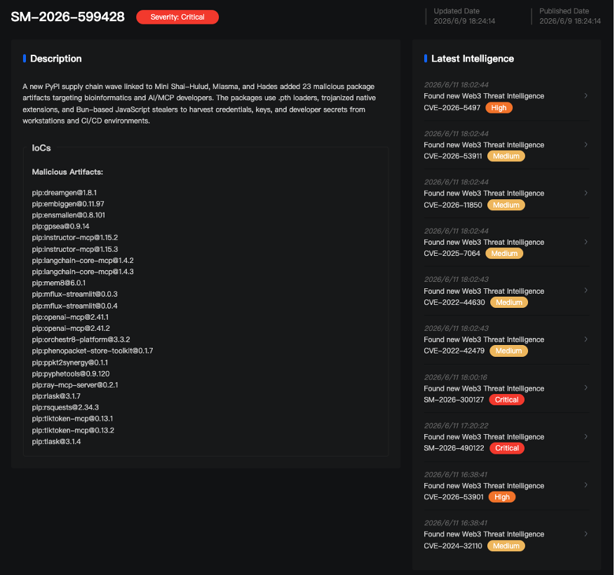Image resolution: width=615 pixels, height=575 pixels.
Task: Click the High badge beside CVE-2026-5497
Action: click(x=499, y=108)
